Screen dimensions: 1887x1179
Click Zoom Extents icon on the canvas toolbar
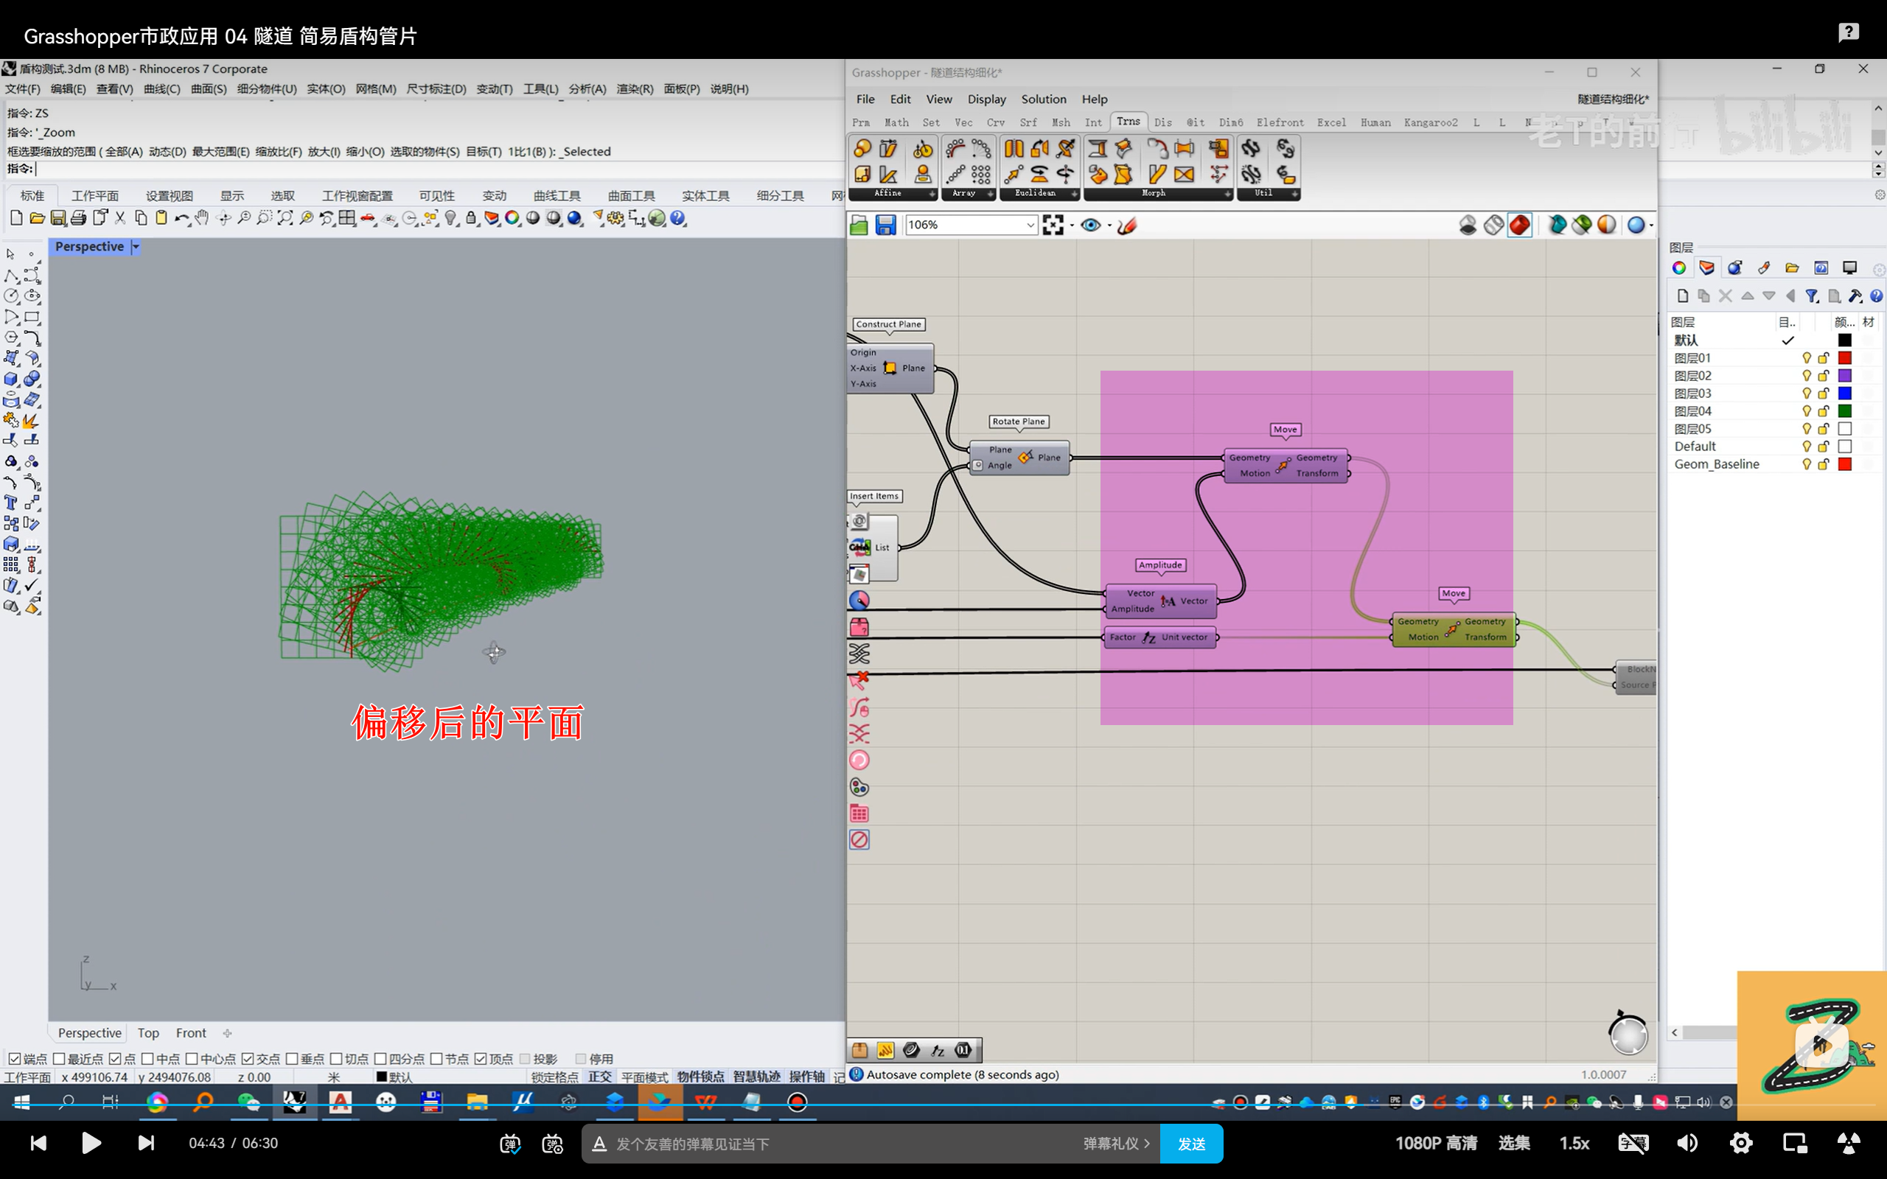click(1053, 225)
